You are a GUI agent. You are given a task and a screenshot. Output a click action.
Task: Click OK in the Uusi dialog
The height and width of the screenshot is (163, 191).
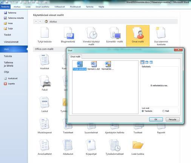point(156,119)
